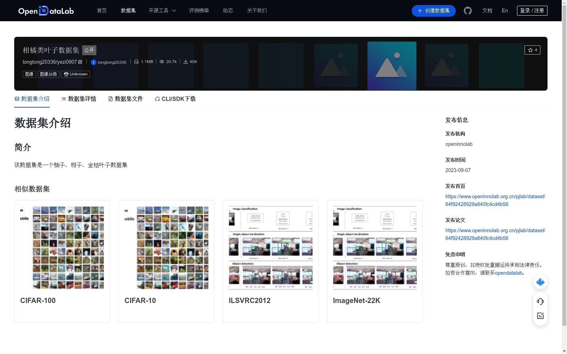Screen dimensions: 567x354
Task: Click the 公开 visibility badge
Action: [89, 50]
